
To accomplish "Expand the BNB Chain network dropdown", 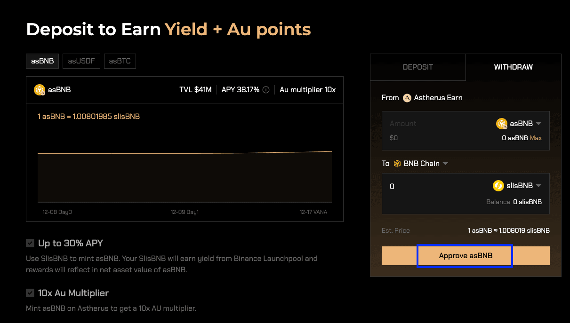I will tap(445, 163).
